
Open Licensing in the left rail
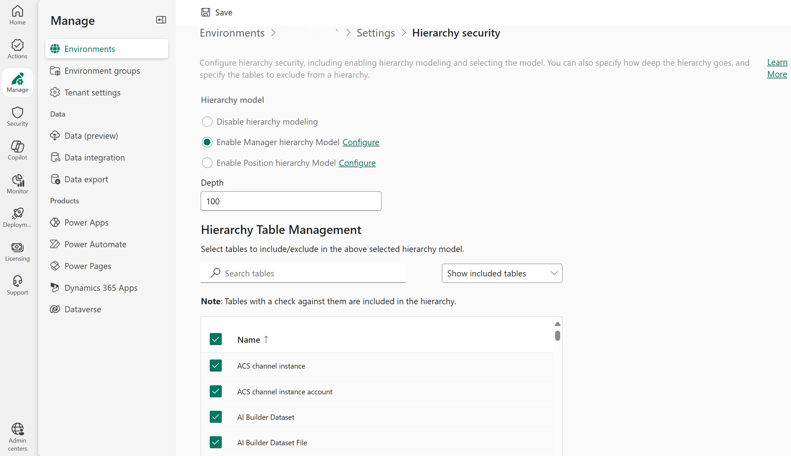point(17,248)
